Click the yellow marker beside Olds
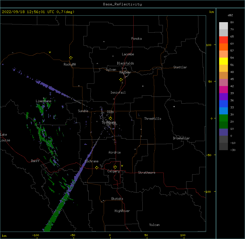Screen dimensions: 245x239 point(110,118)
